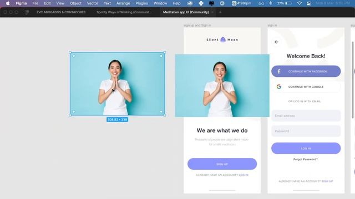This screenshot has height=199, width=355.
Task: Open the File menu
Action: [35, 3]
